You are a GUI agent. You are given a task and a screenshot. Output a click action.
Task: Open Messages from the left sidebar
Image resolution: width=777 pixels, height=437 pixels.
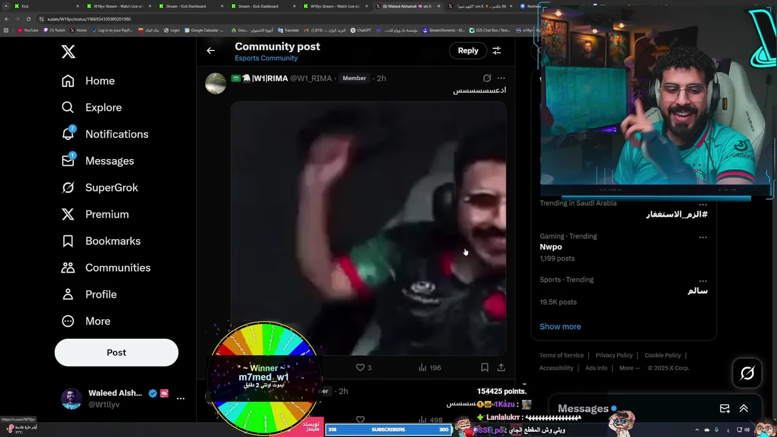pos(98,161)
